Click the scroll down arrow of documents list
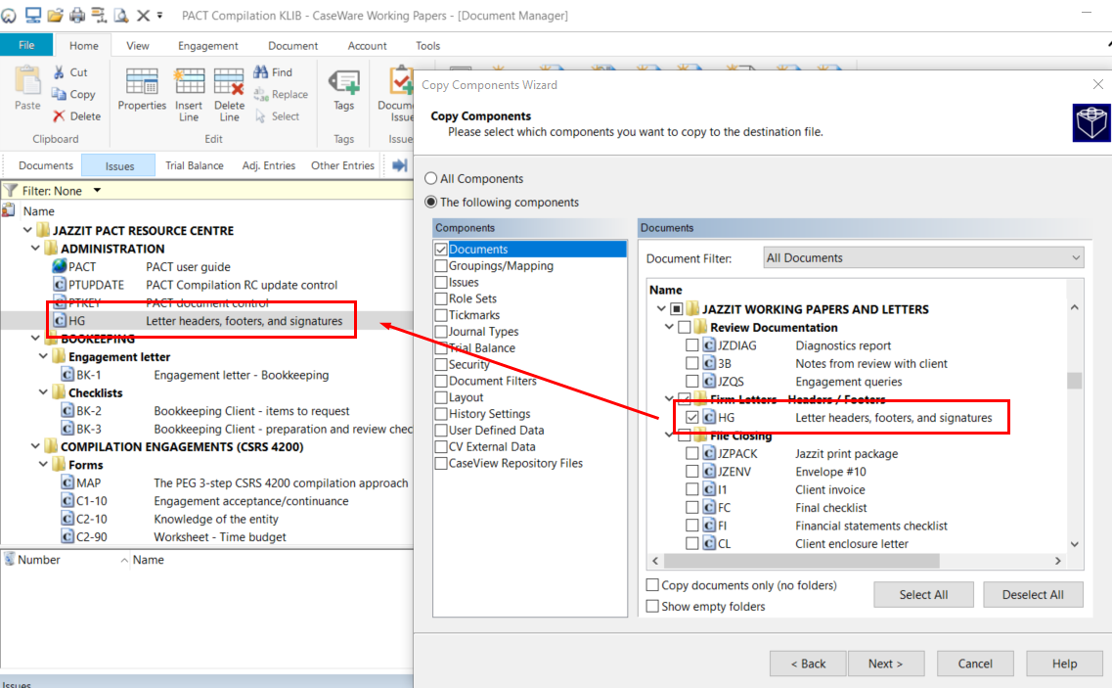The image size is (1112, 688). [x=1075, y=544]
